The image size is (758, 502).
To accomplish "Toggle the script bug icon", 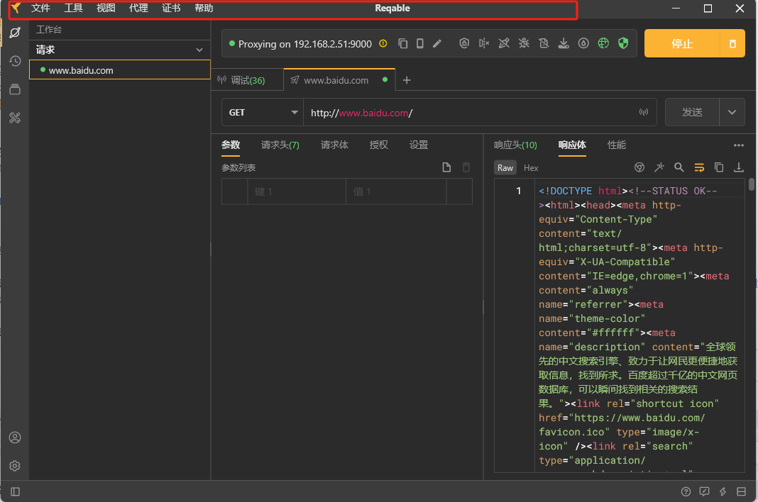I will click(524, 43).
